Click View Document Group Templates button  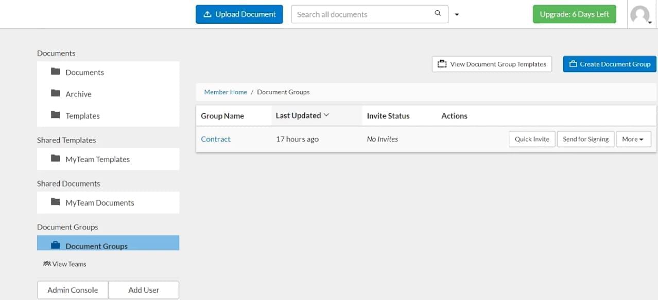tap(492, 64)
